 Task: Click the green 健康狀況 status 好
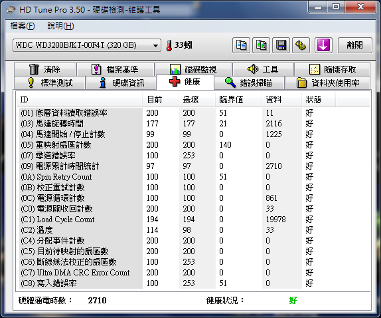[x=293, y=301]
